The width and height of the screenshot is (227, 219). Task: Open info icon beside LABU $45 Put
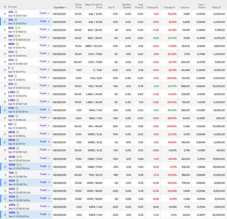[x=18, y=92]
